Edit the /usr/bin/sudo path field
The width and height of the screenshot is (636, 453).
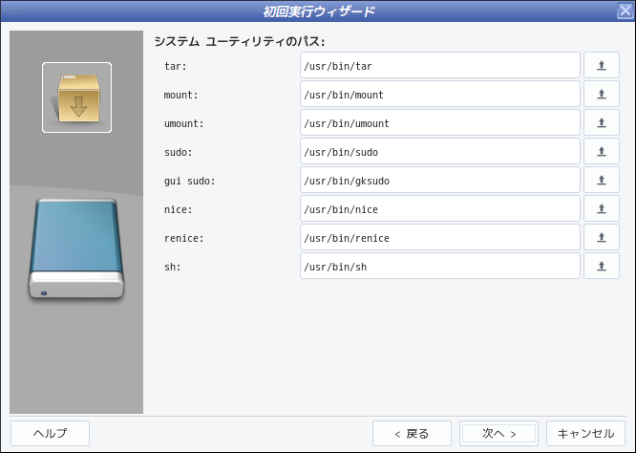[x=439, y=151]
